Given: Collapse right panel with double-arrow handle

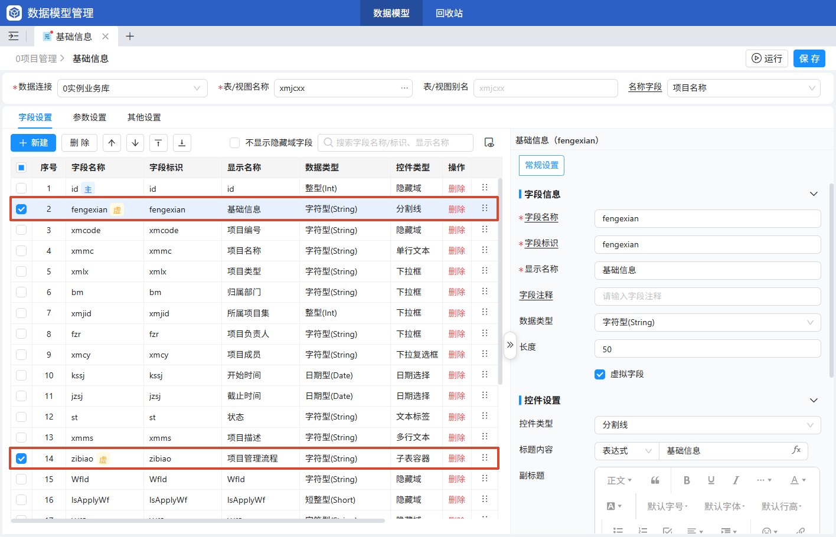Looking at the screenshot, I should [x=510, y=345].
